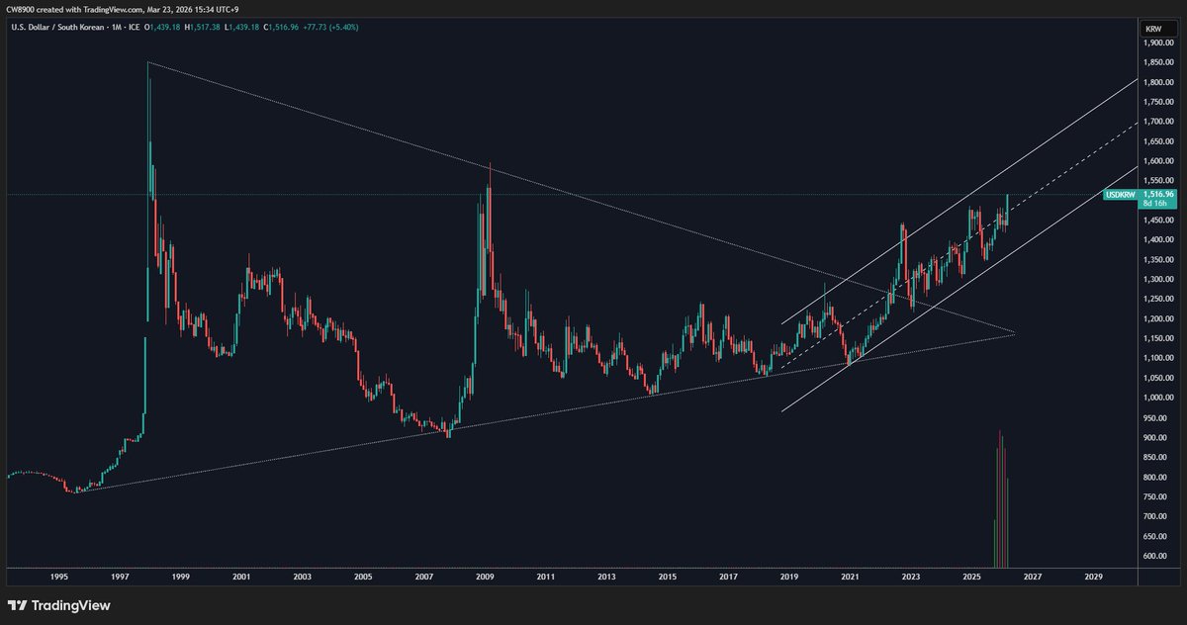Click the 2013 time axis label
Screen dimensions: 1187x625
tap(606, 576)
